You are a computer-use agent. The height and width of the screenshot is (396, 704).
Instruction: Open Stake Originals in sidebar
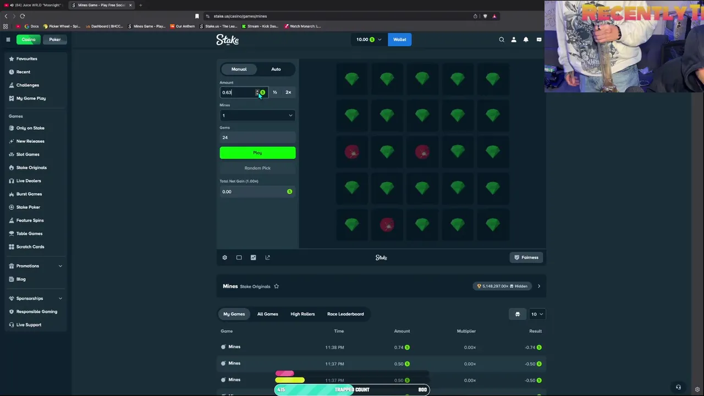point(31,168)
